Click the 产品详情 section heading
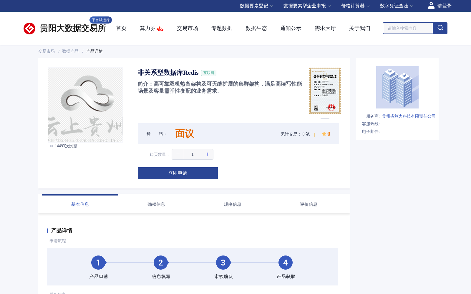Viewport: 471px width, 294px height. click(62, 230)
